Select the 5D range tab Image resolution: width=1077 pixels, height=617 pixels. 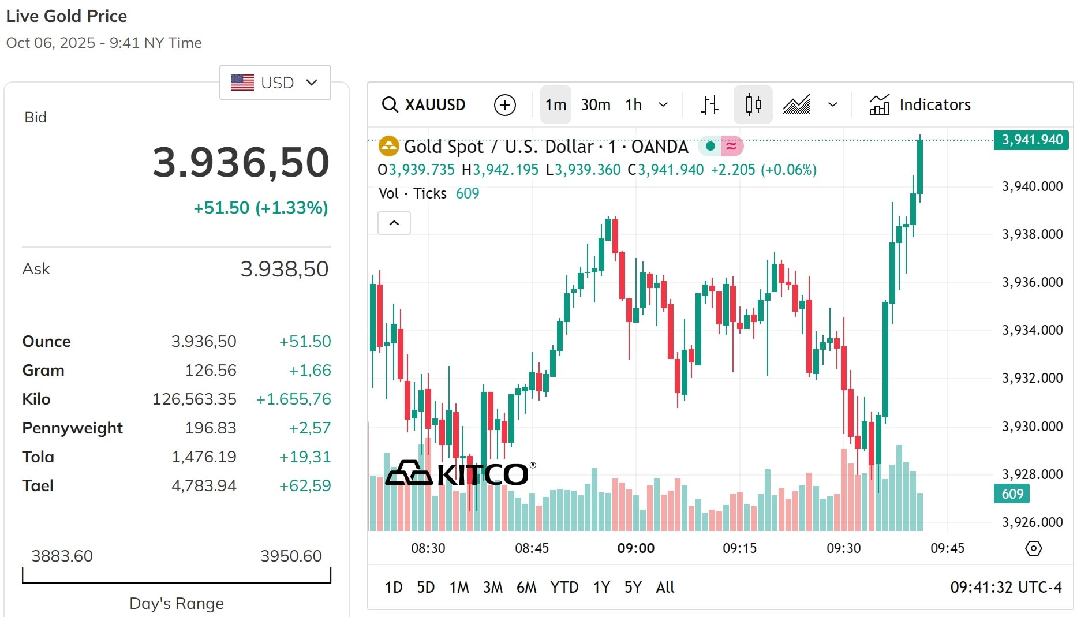click(x=425, y=587)
